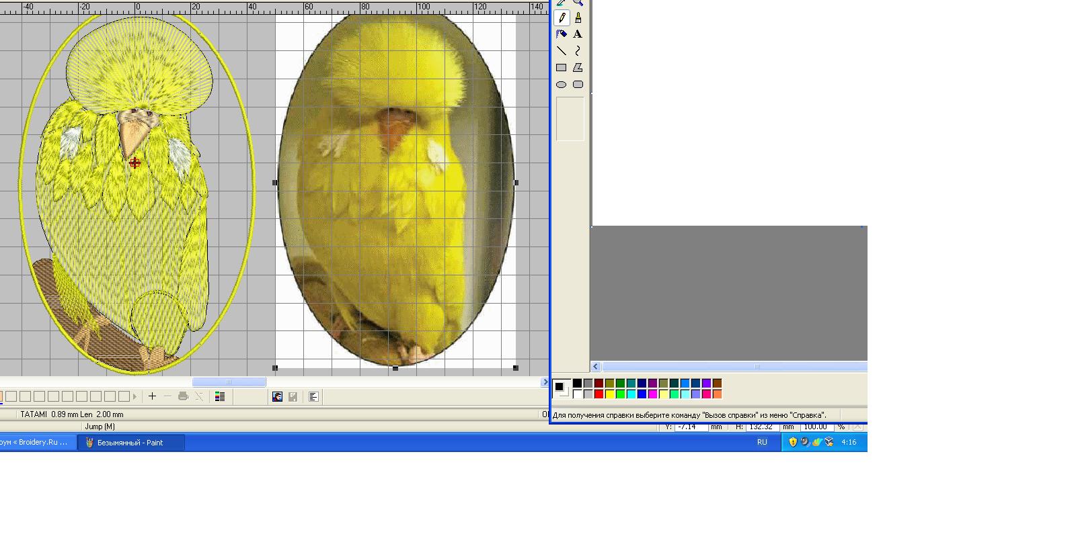The height and width of the screenshot is (534, 1076).
Task: Click the plus icon in embroidery toolbar
Action: [153, 396]
